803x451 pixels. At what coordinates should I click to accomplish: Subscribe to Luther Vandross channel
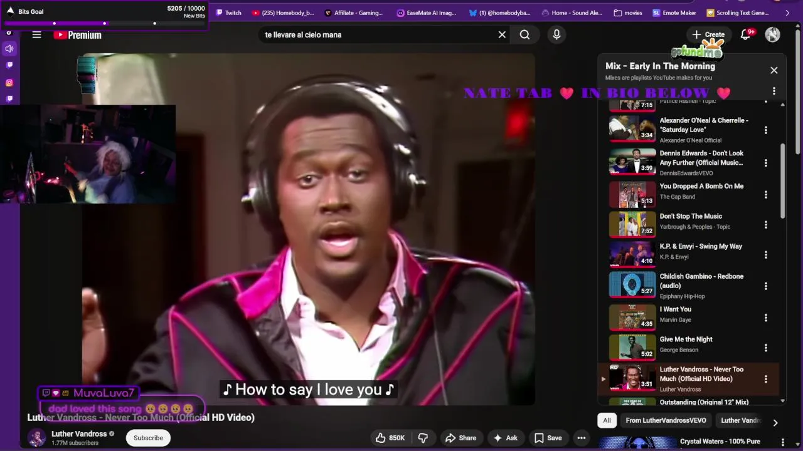[x=148, y=438]
